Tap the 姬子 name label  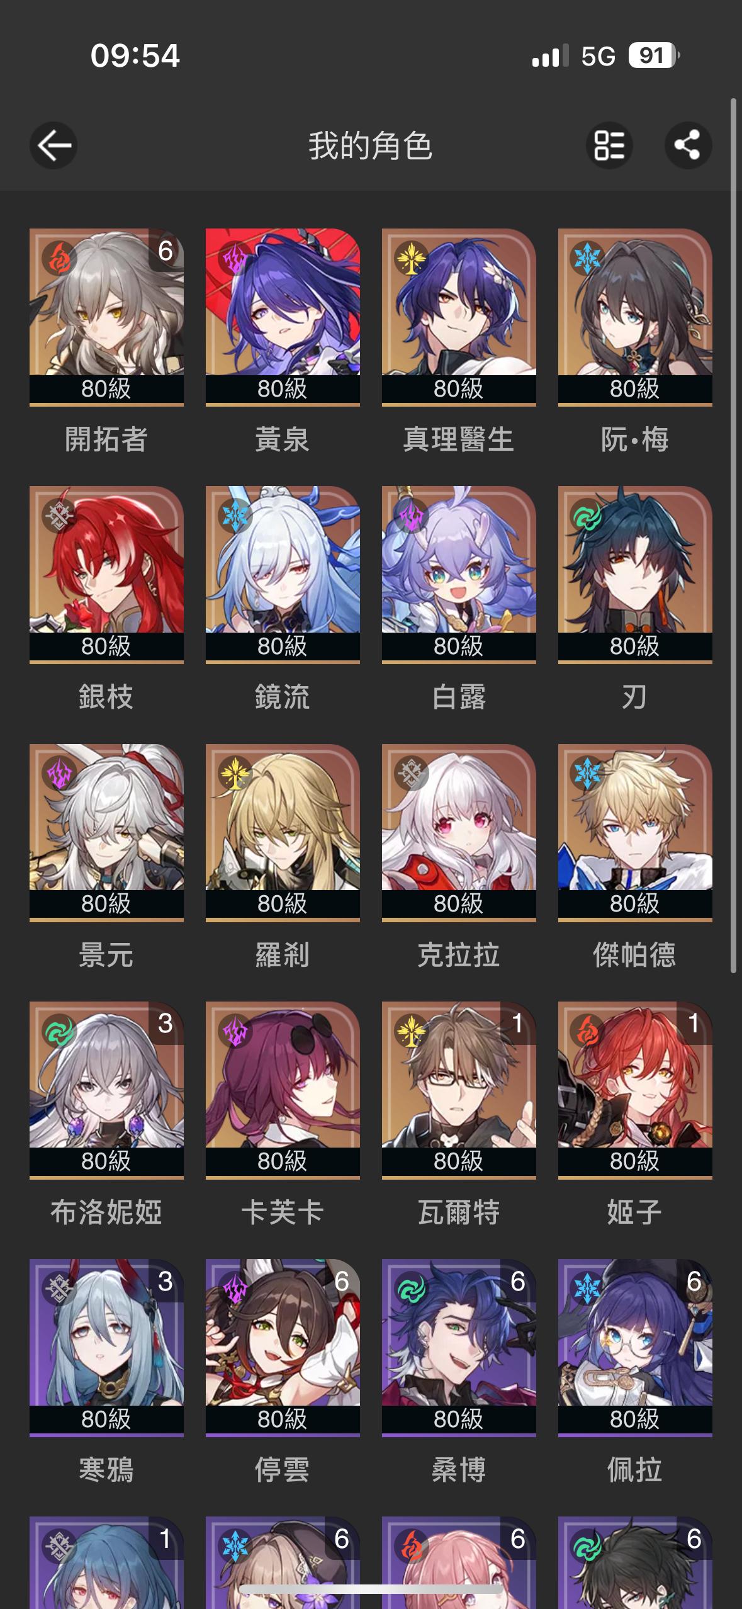634,1212
